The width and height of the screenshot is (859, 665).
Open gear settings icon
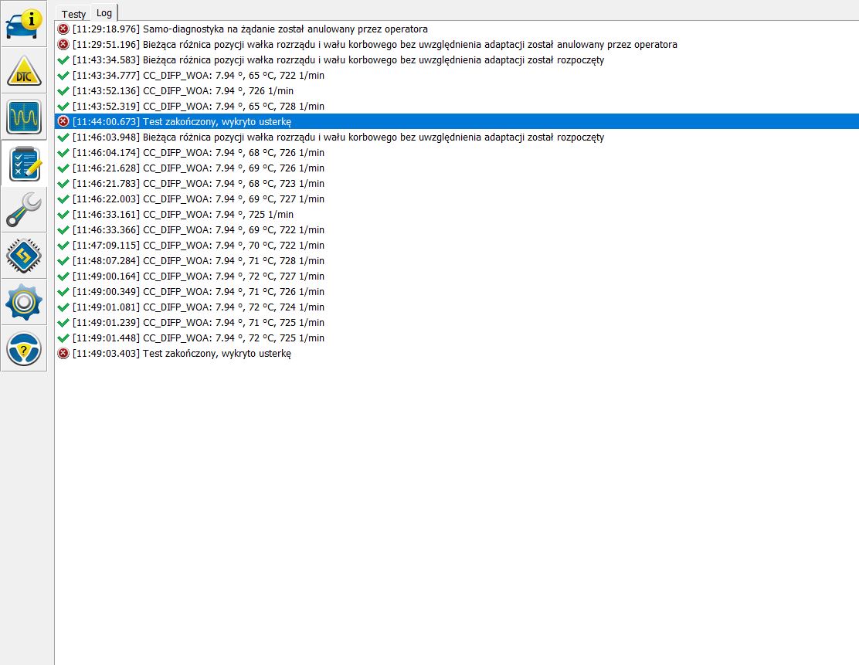click(24, 302)
